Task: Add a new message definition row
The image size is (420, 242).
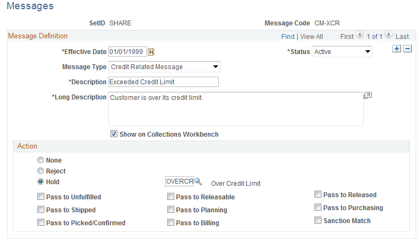Action: pos(397,49)
